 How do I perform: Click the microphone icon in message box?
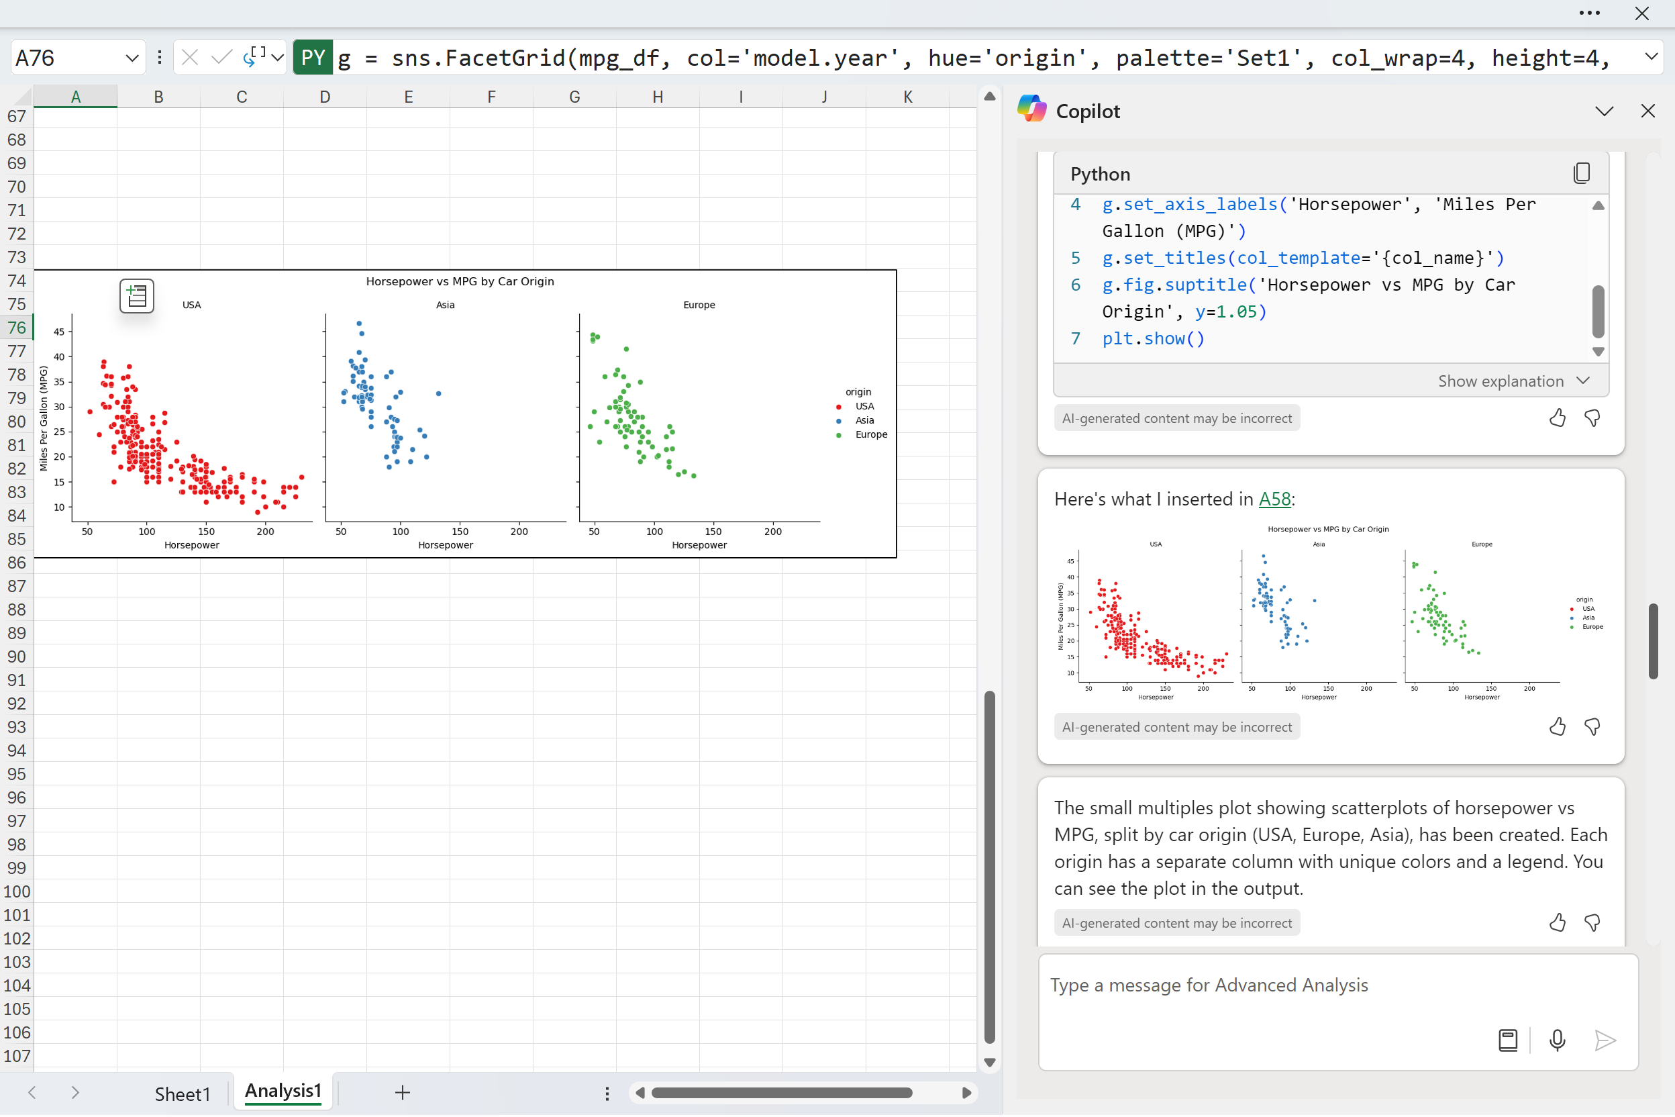tap(1557, 1040)
